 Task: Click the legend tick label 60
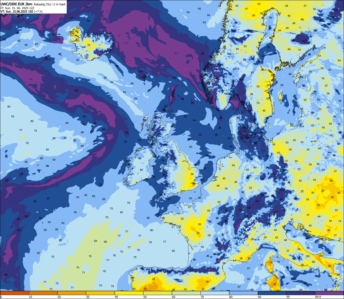coord(174,297)
